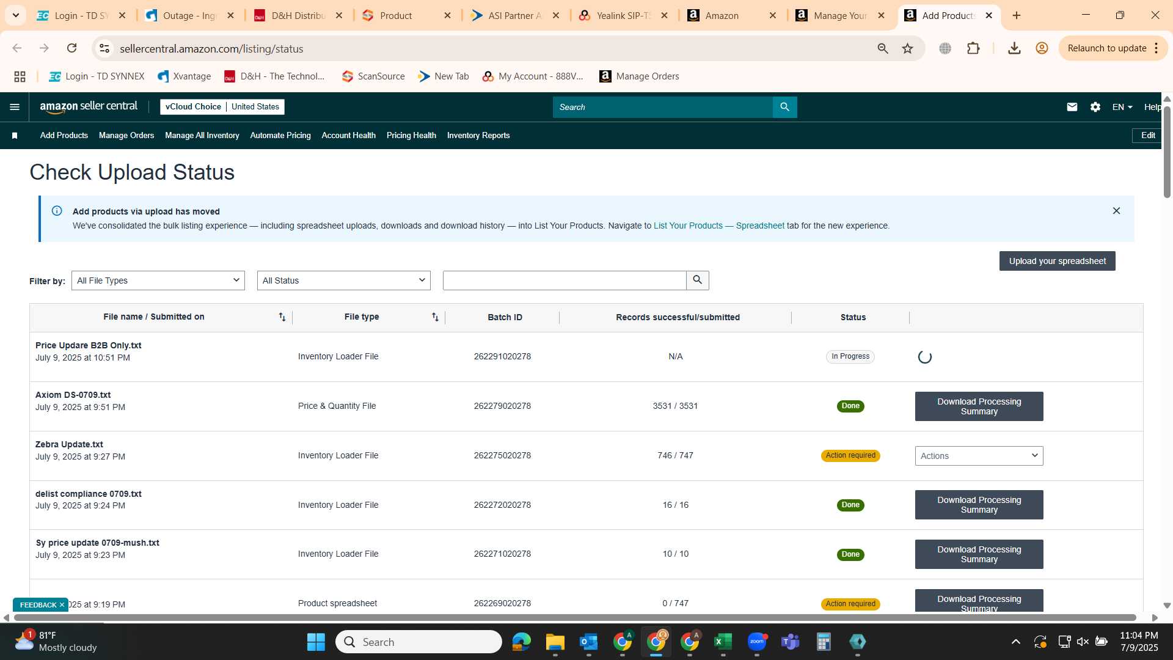The height and width of the screenshot is (660, 1173).
Task: Click the loading spinner for Price Updare B2B
Action: 925,357
